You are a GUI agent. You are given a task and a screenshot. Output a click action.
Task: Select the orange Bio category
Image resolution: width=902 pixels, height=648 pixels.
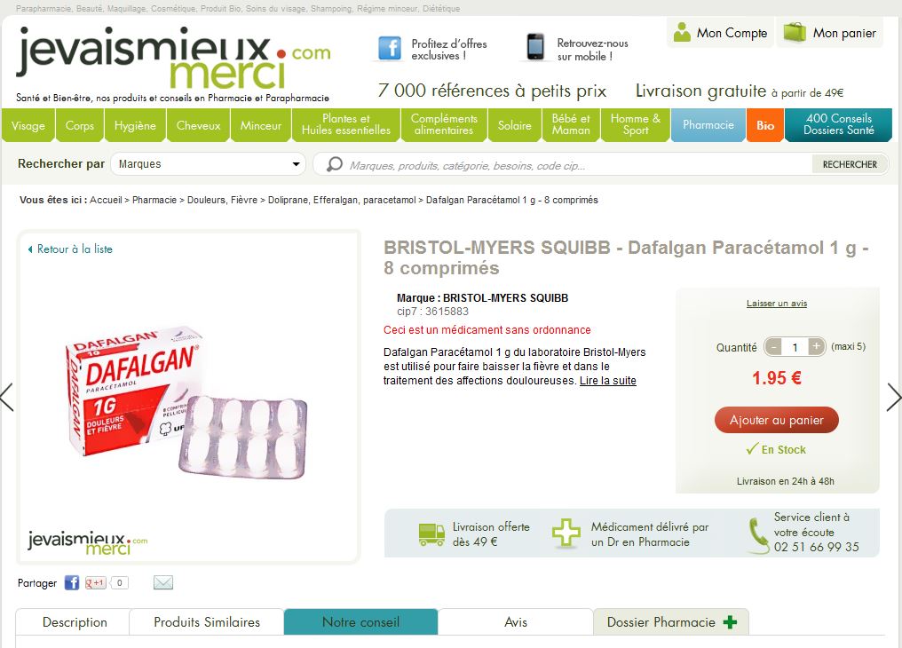pos(765,125)
